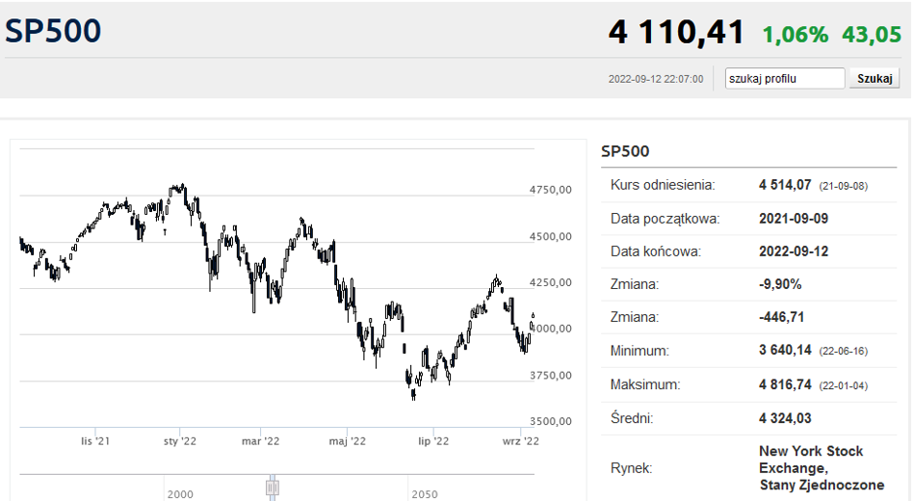Screen dimensions: 913x501
Task: Click the 'Data końcowa:' label
Action: pos(656,251)
